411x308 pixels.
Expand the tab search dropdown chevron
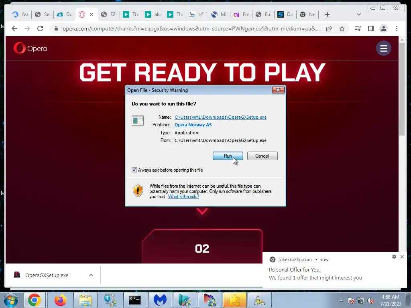359,14
